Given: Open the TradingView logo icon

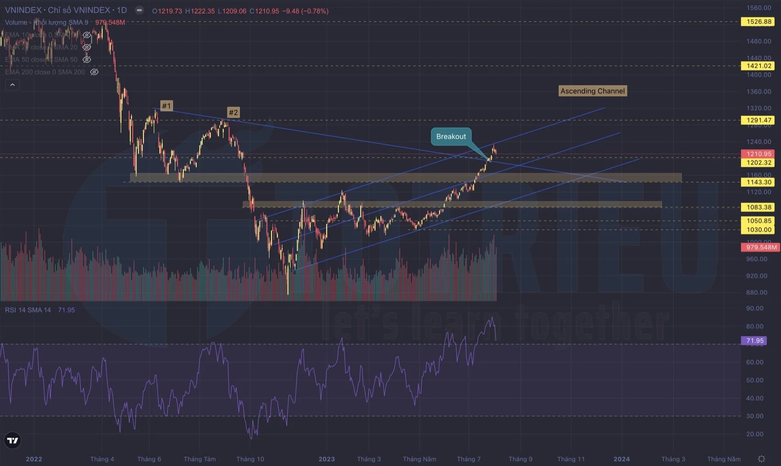Looking at the screenshot, I should 12,440.
